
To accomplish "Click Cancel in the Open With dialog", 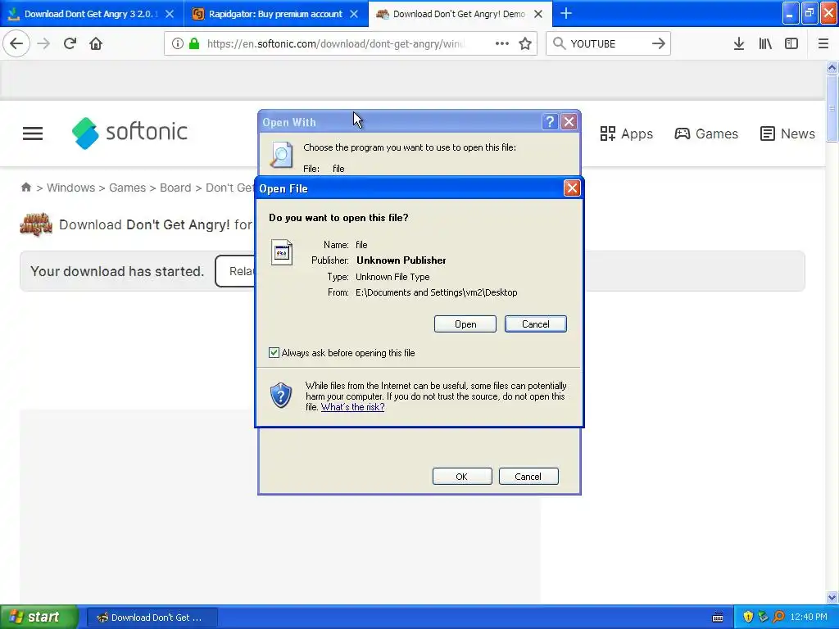I will 528,476.
